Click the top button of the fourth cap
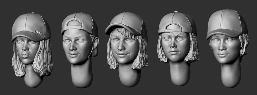257x95 pixels. [176, 11]
